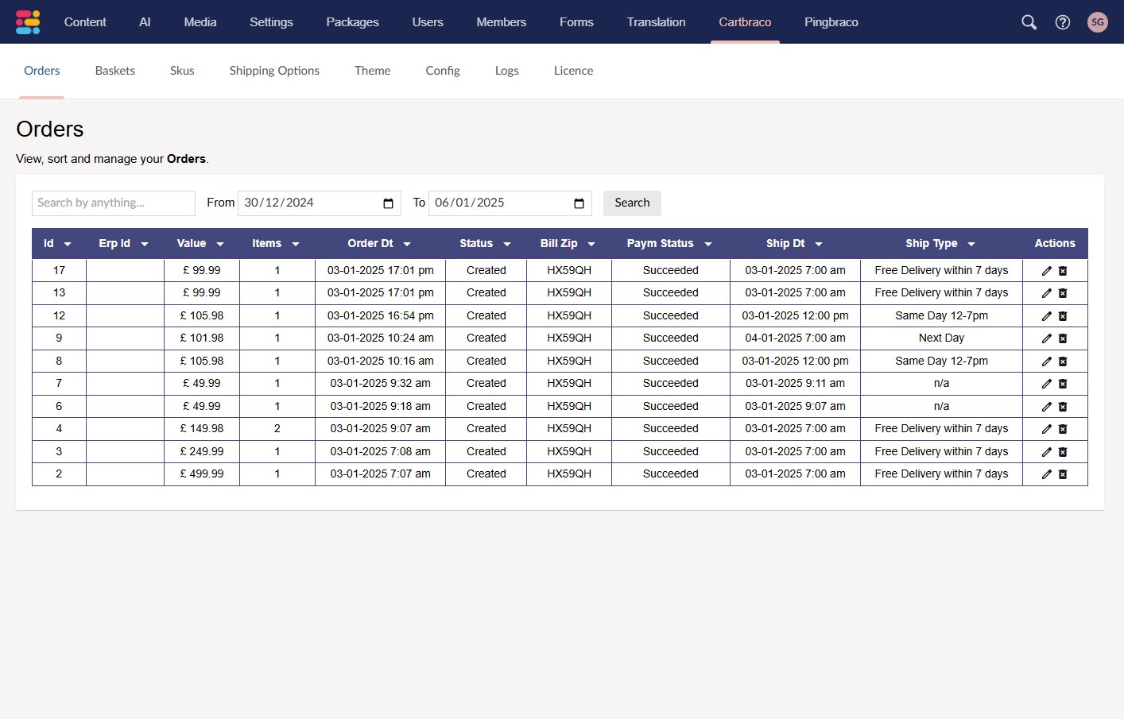Switch to the Theme tab
Viewport: 1124px width, 719px height.
(x=372, y=71)
